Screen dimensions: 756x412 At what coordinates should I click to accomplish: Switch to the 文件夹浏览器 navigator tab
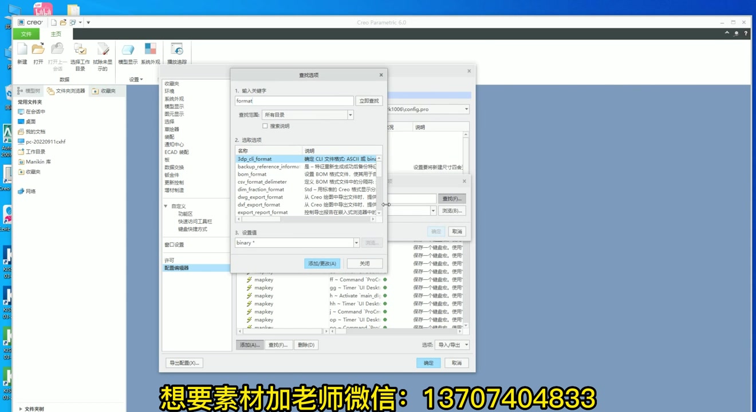click(x=66, y=91)
